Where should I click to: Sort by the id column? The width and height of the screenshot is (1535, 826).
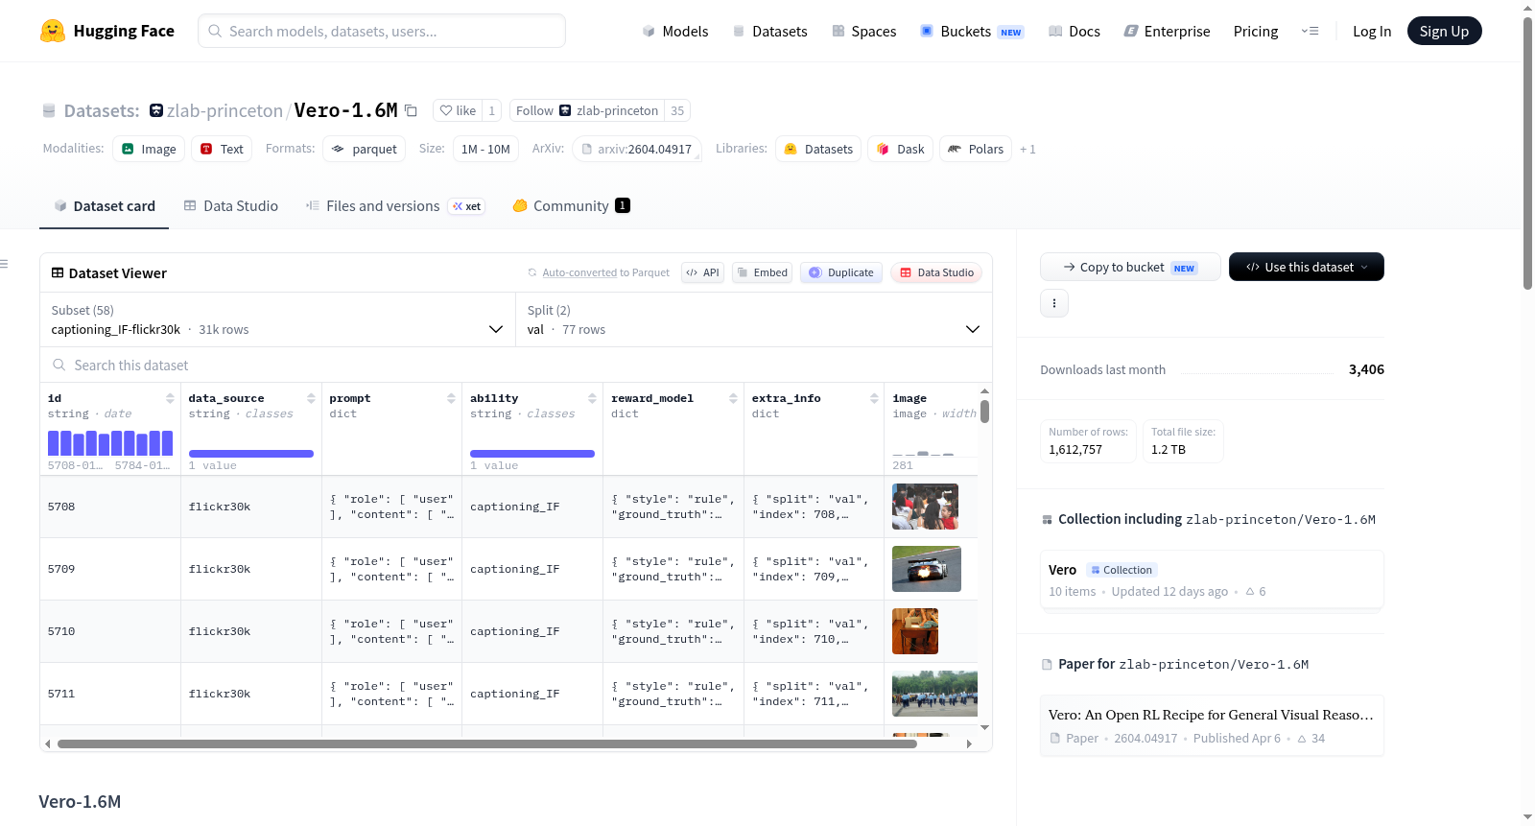(170, 398)
